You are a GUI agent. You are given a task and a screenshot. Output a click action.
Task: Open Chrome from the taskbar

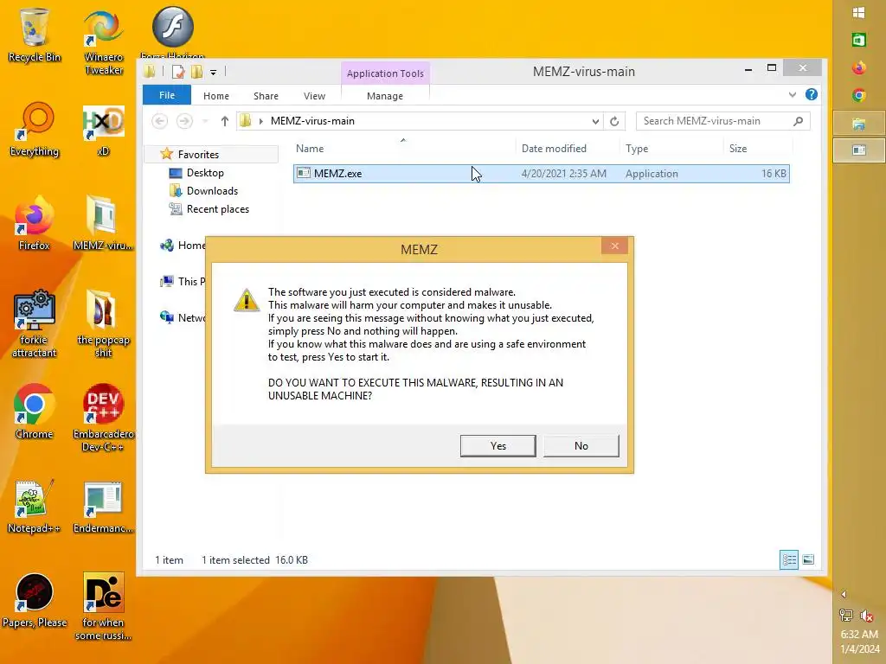859,95
